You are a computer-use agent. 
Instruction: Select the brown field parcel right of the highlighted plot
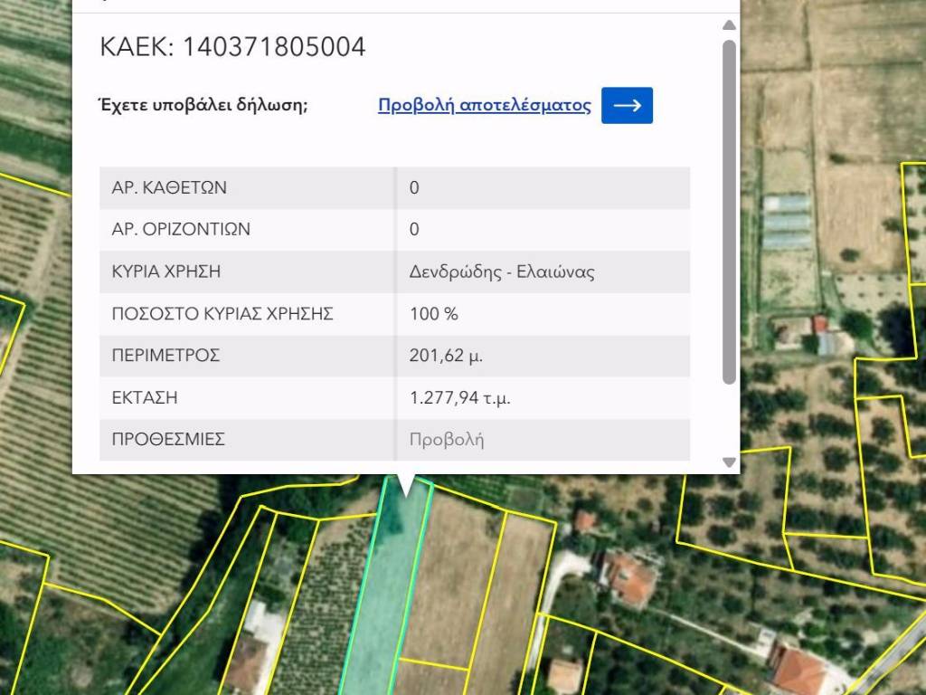(x=448, y=579)
